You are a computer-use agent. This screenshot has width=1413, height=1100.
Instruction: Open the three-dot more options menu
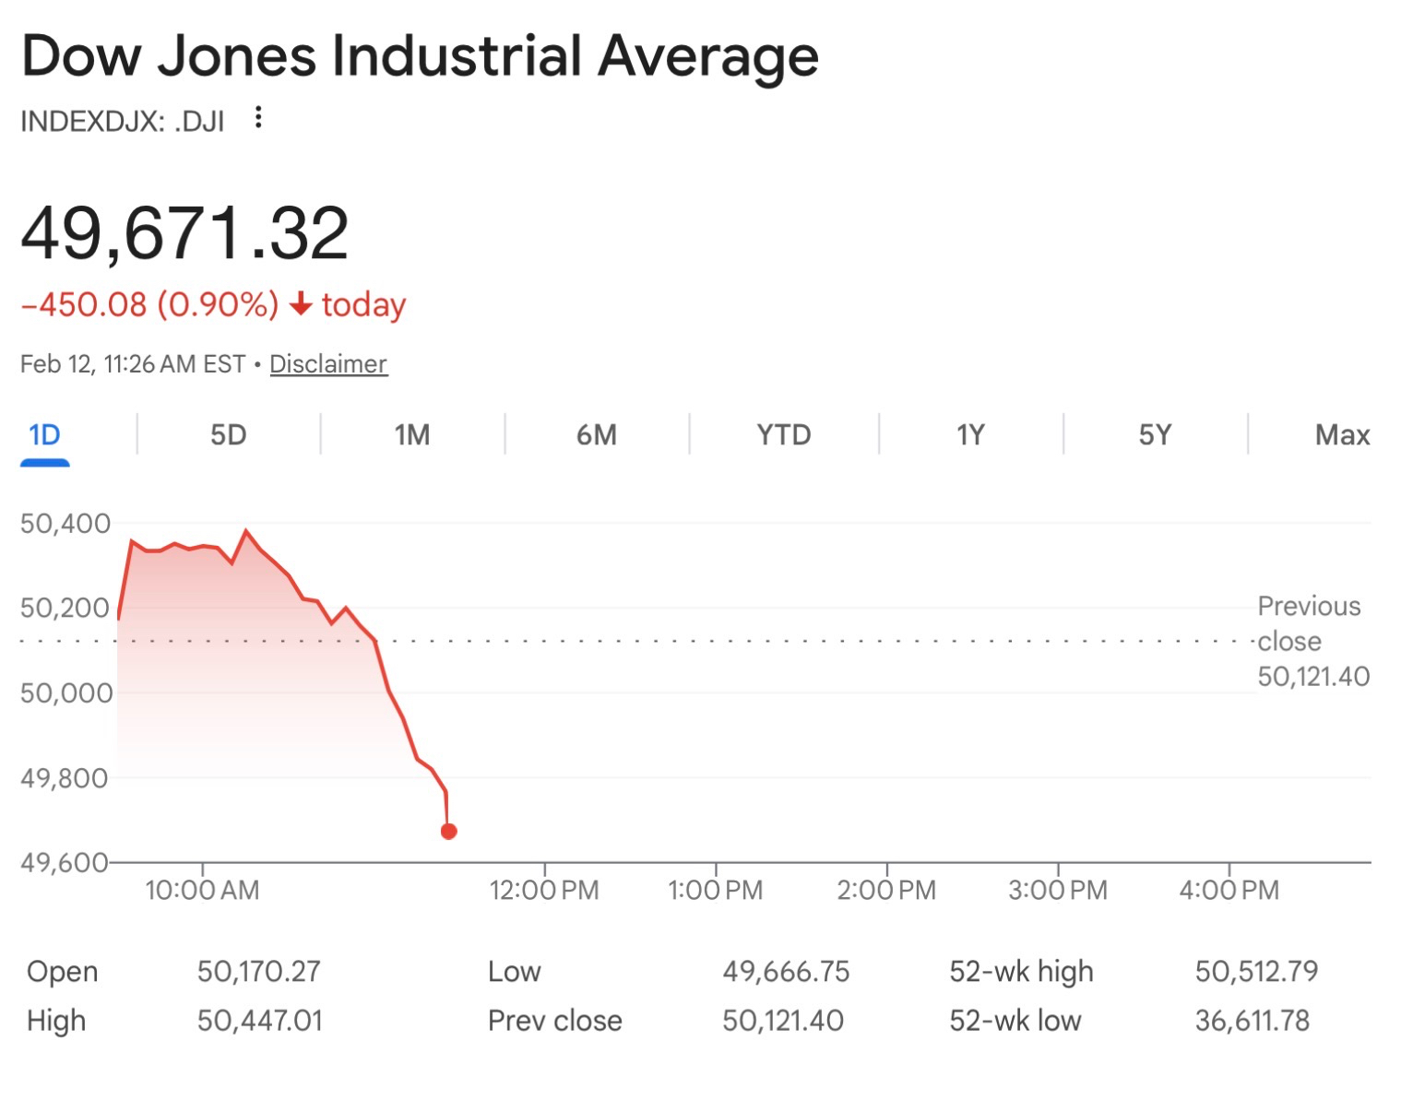258,118
